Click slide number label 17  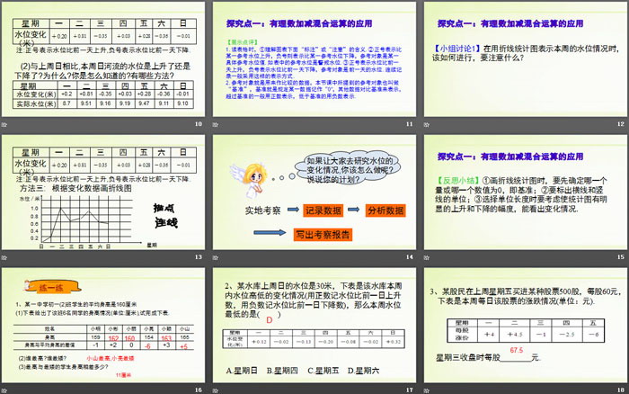tap(409, 390)
